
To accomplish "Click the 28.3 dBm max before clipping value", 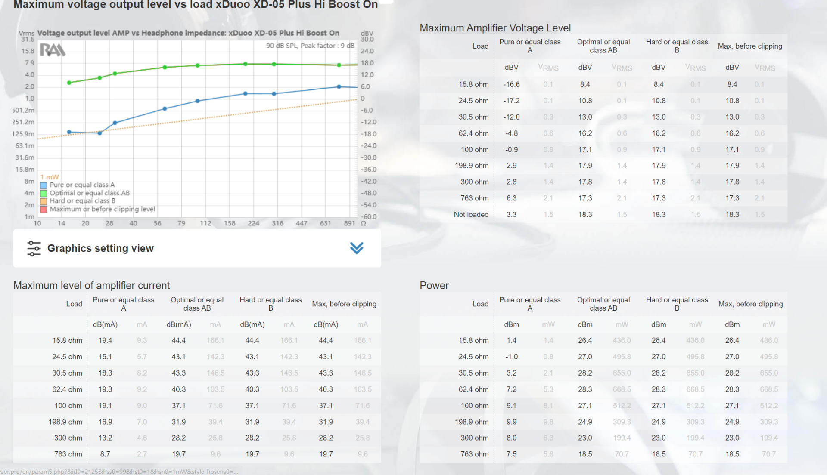I will click(x=732, y=389).
